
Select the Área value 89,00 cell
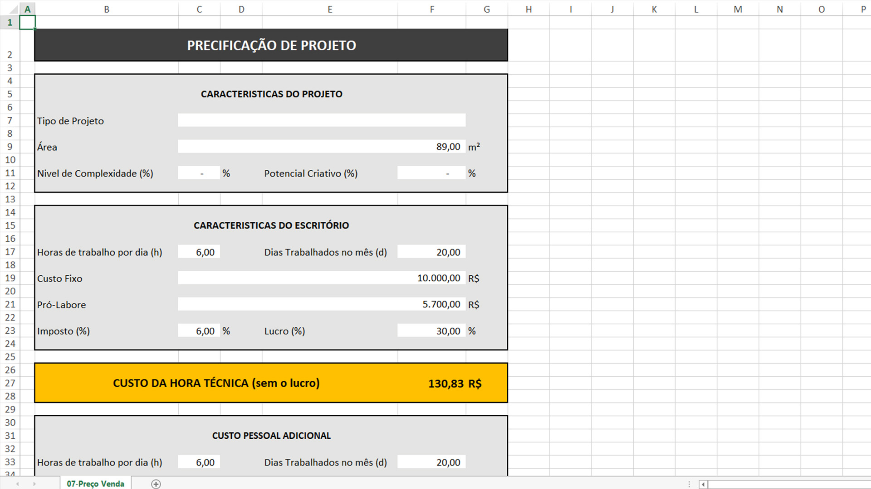(322, 147)
